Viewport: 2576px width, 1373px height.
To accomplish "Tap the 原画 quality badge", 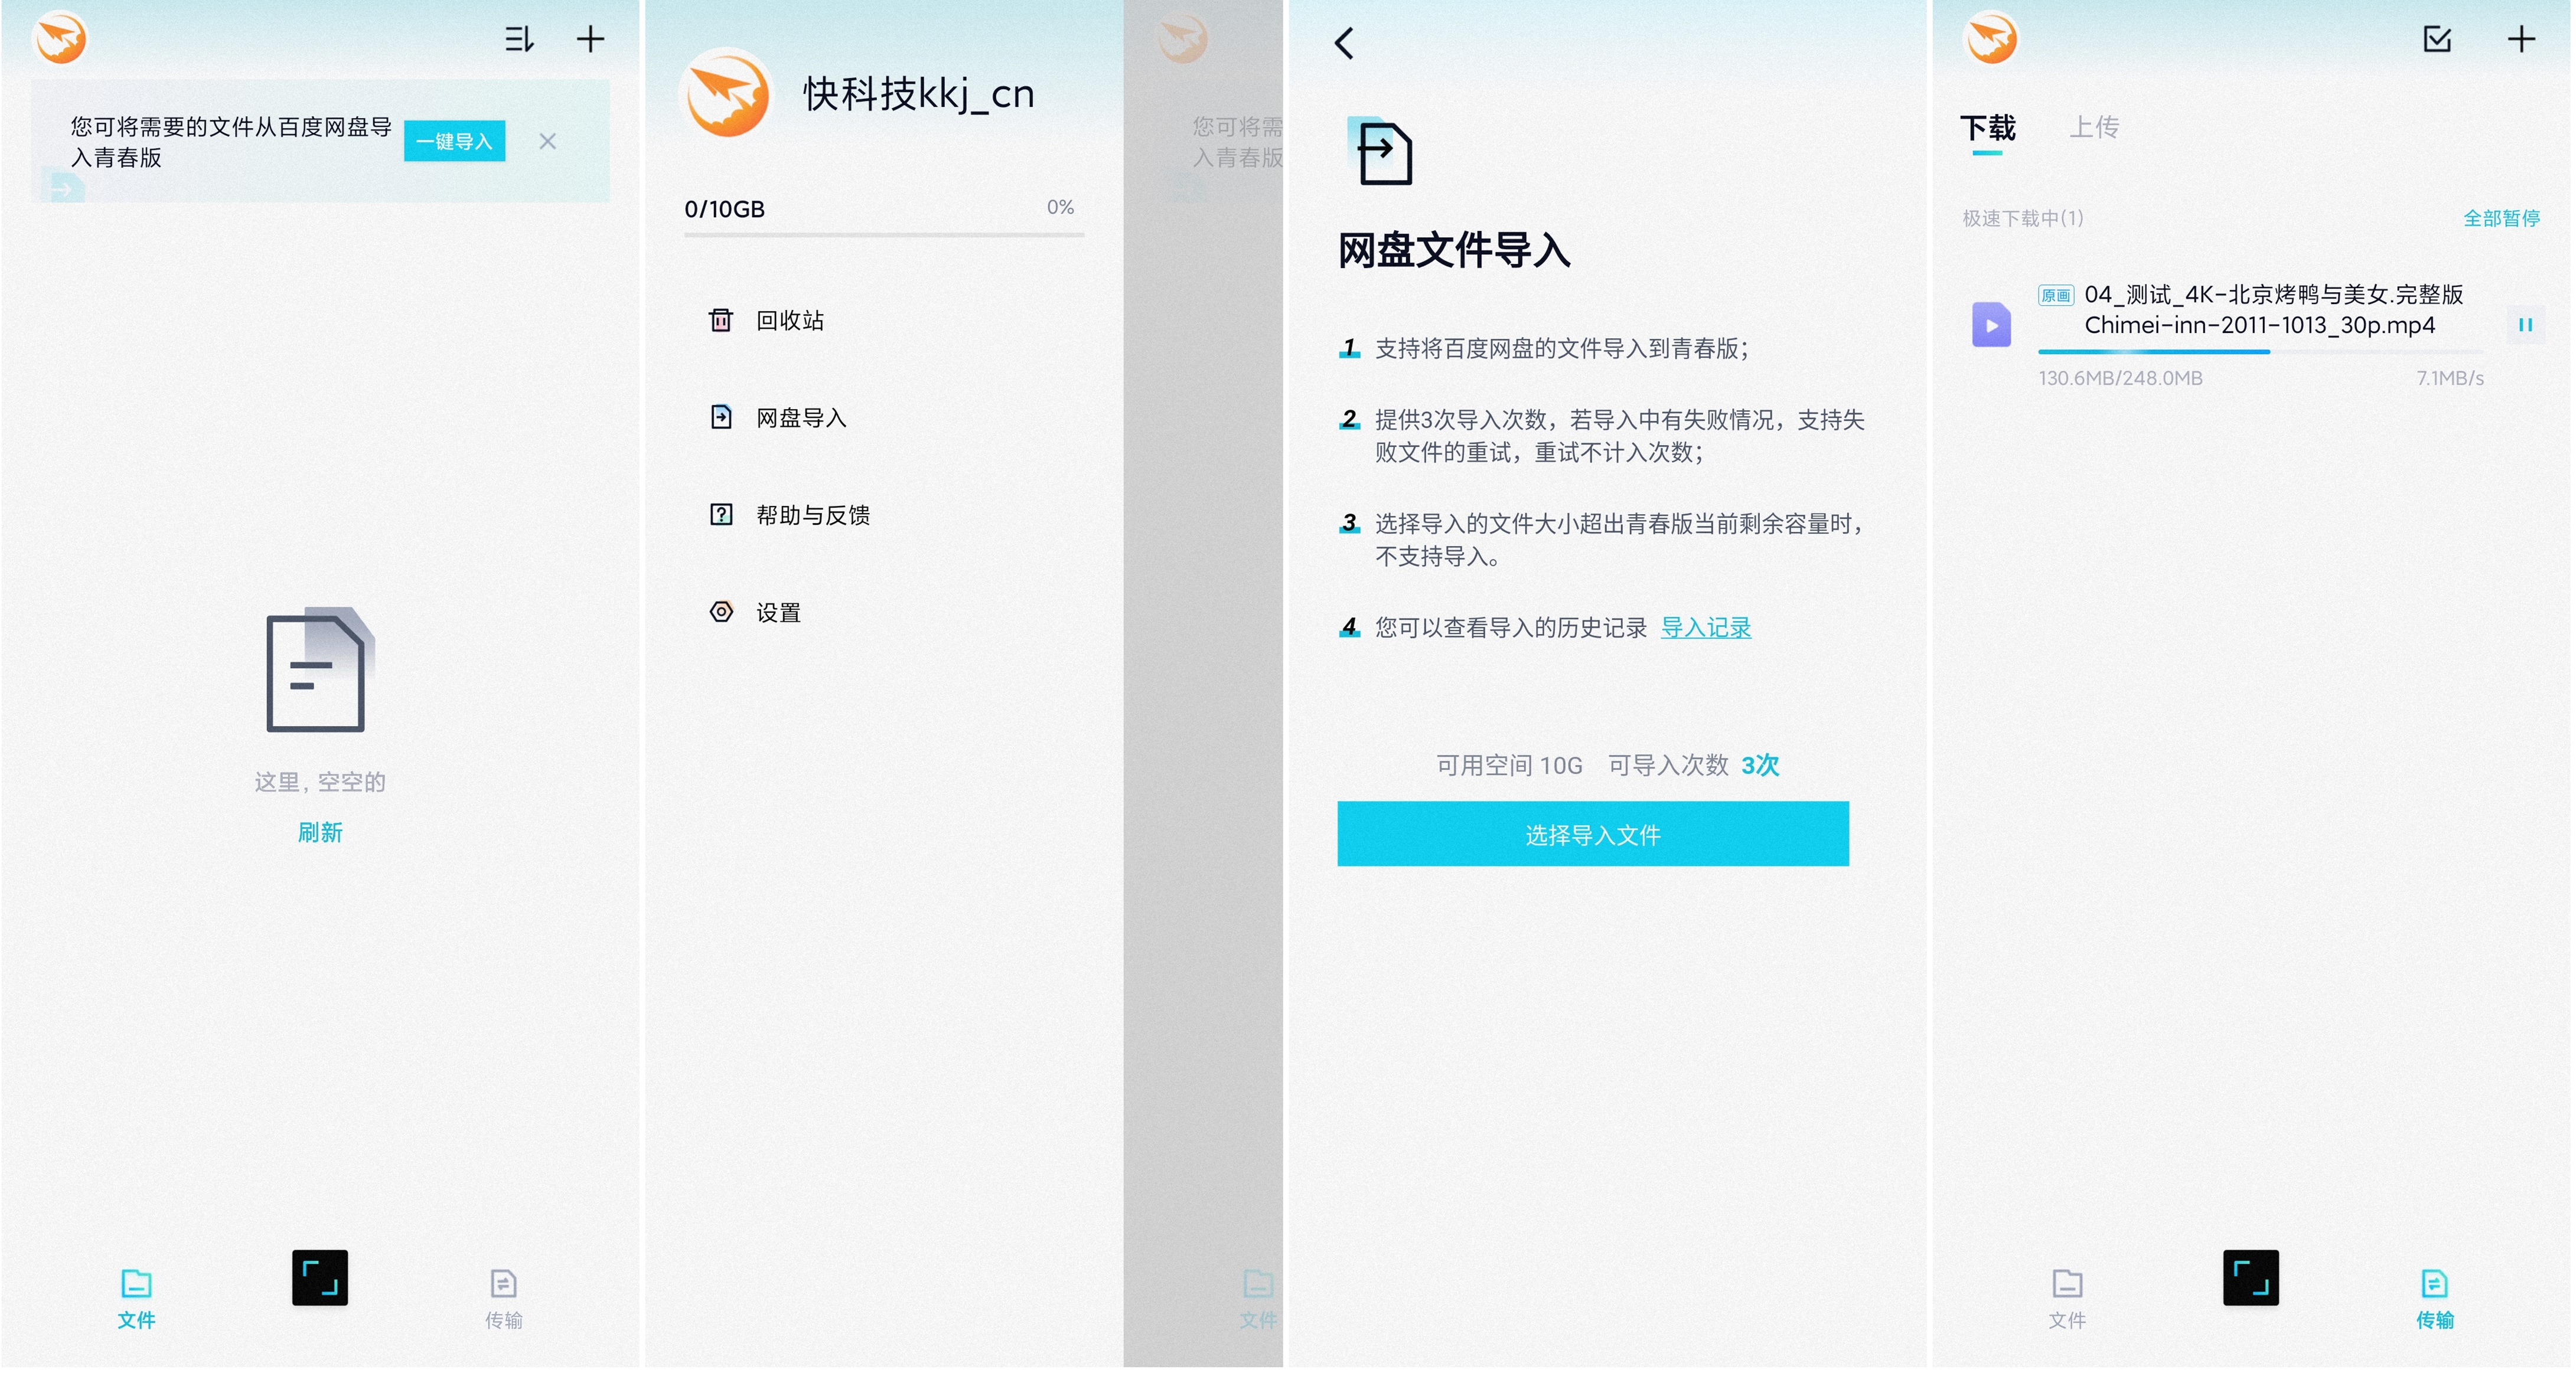I will pos(2056,295).
